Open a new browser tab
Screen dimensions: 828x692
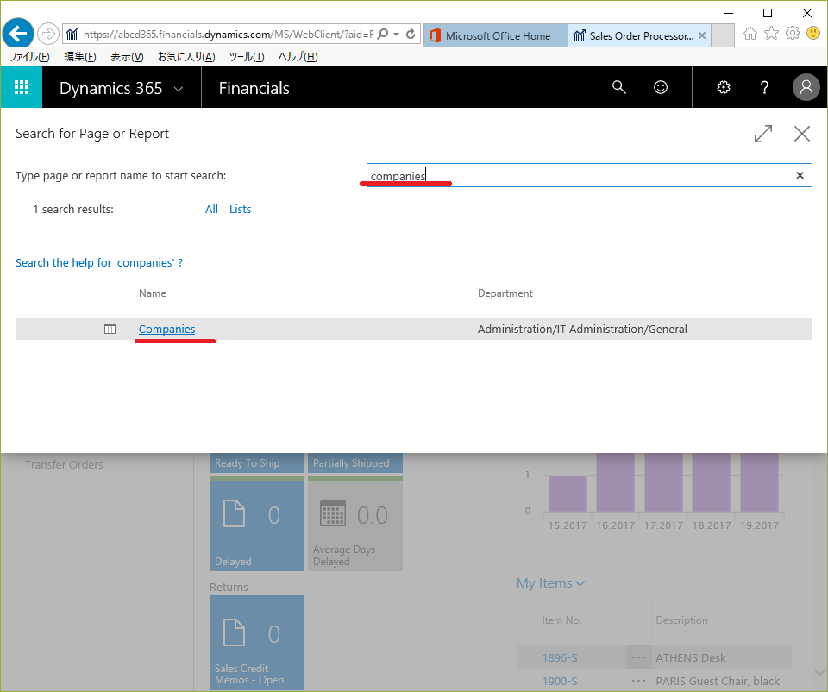(x=723, y=35)
